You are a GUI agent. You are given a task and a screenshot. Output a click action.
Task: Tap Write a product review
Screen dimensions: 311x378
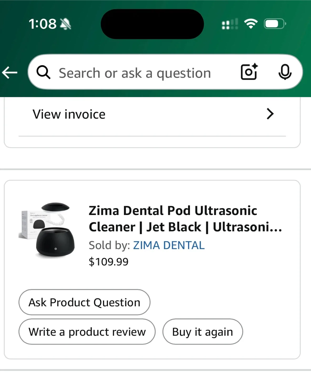click(87, 332)
